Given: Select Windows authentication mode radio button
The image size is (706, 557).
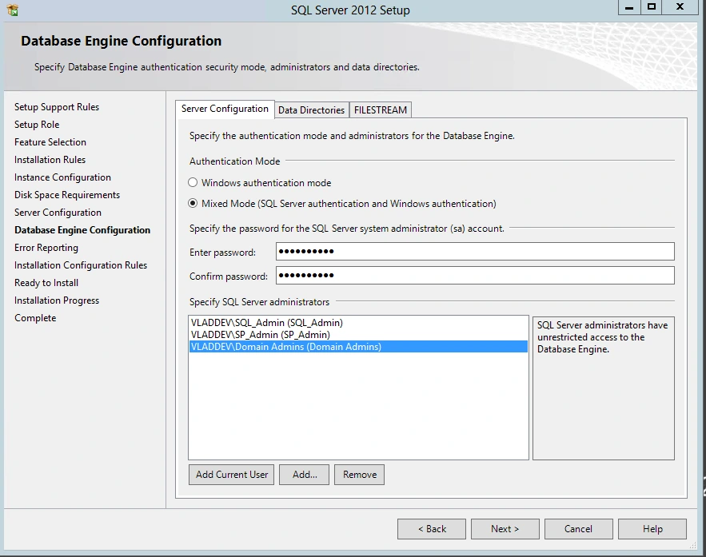Looking at the screenshot, I should pos(193,183).
